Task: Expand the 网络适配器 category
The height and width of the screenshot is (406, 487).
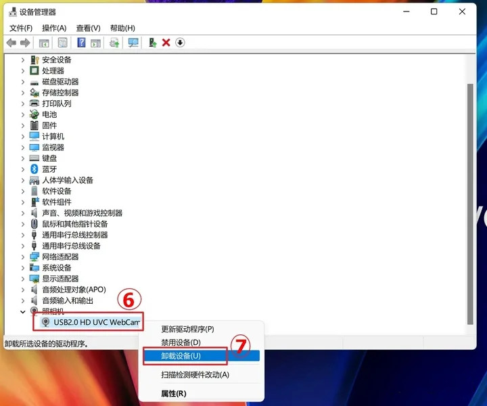Action: coord(23,257)
